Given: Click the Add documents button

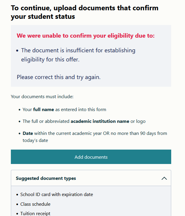Looking at the screenshot, I should [91, 157].
